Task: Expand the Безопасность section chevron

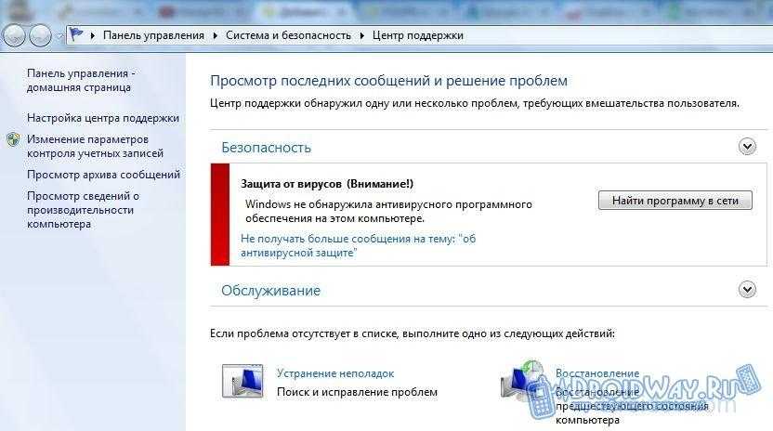Action: click(x=747, y=147)
